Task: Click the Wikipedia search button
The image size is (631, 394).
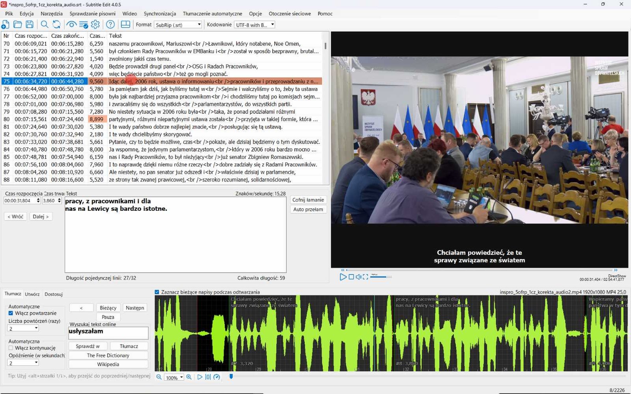Action: click(x=108, y=364)
